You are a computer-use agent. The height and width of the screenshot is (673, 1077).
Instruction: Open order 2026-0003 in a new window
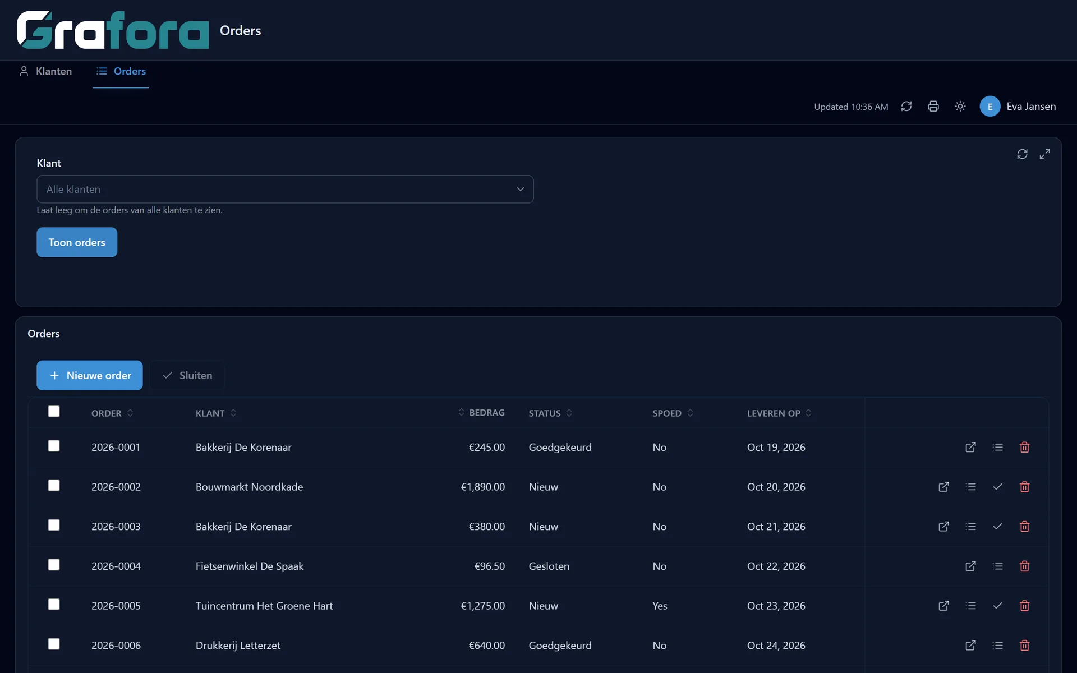(x=943, y=527)
